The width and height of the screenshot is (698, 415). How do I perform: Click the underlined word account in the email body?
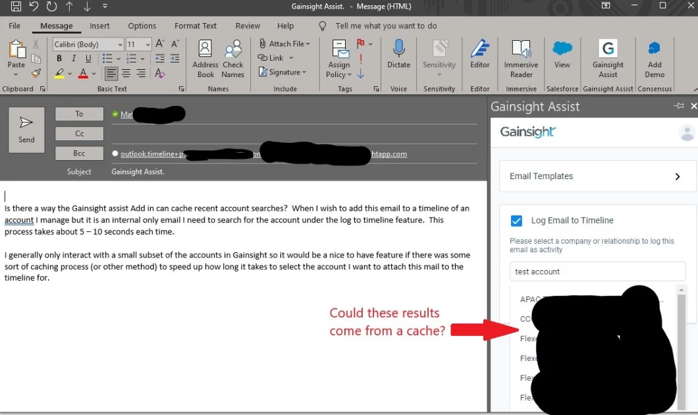click(19, 220)
